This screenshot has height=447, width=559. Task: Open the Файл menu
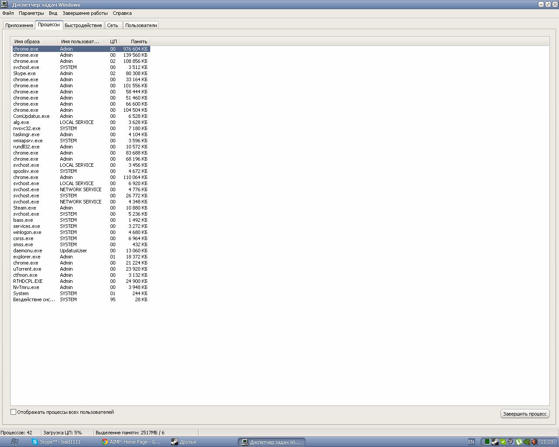click(x=8, y=13)
